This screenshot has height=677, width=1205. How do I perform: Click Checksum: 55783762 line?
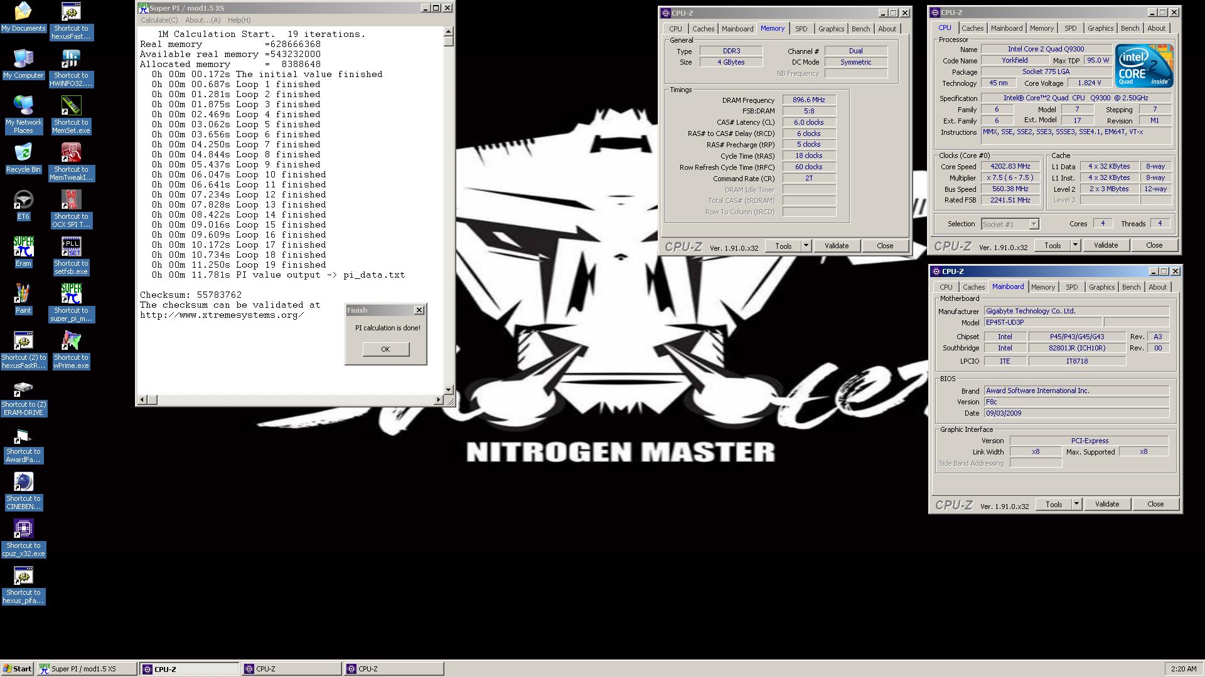pos(191,295)
